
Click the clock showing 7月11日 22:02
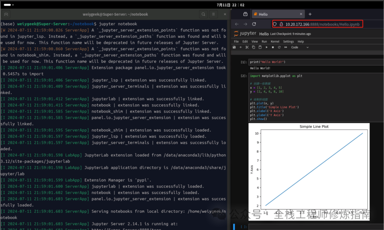[x=230, y=5]
